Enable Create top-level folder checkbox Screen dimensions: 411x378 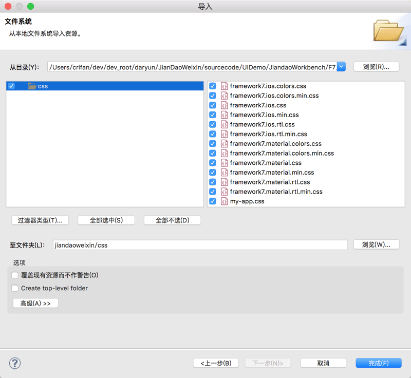15,288
